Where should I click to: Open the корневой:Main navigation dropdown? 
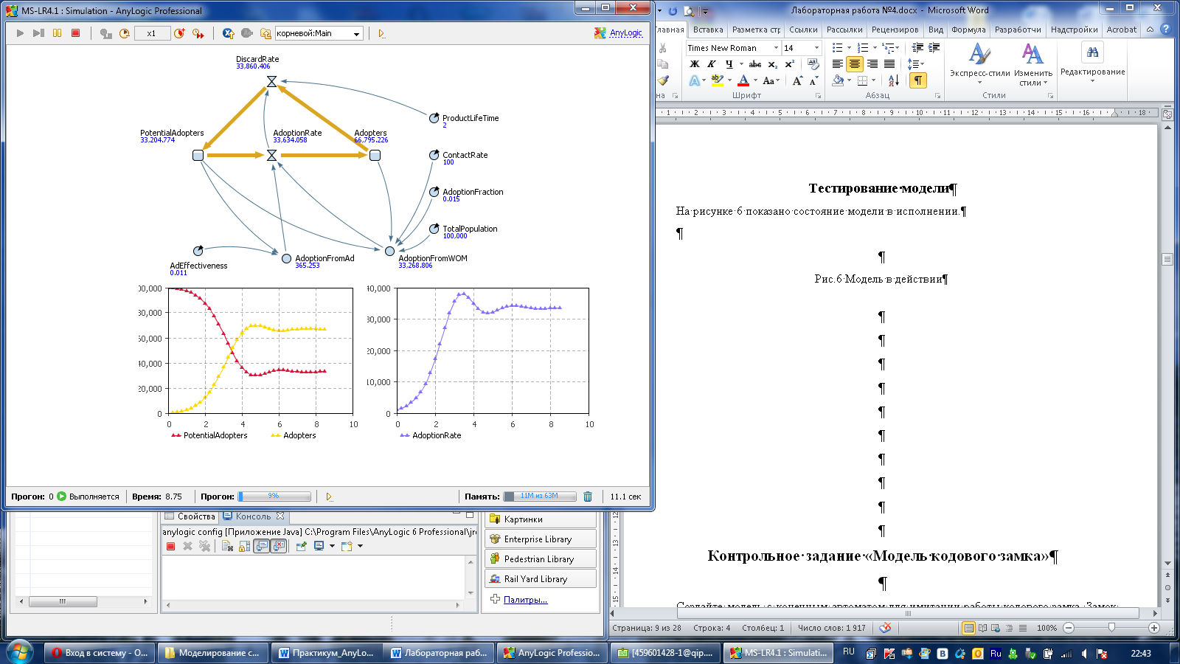pos(356,33)
